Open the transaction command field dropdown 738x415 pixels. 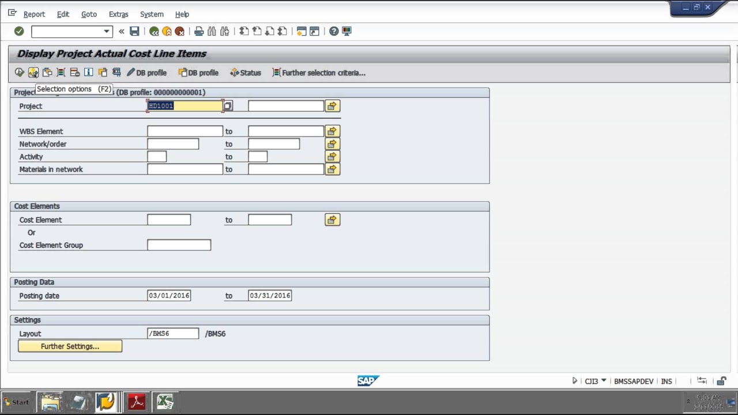[107, 31]
